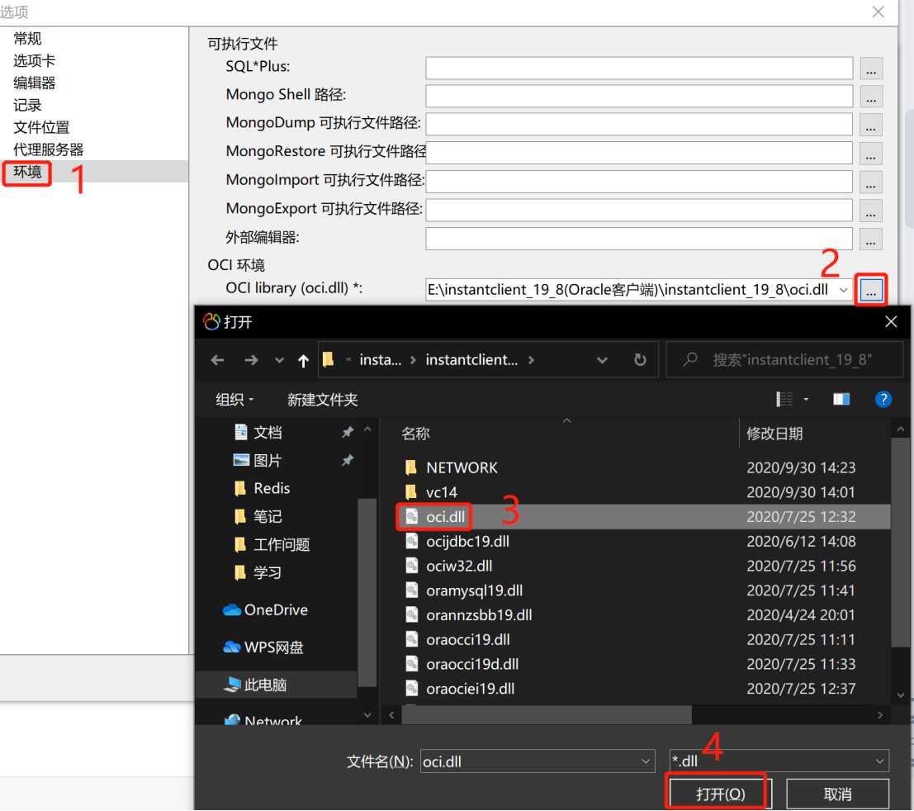Browse for MongoDump executable path
Image resolution: width=914 pixels, height=811 pixels.
tap(871, 126)
